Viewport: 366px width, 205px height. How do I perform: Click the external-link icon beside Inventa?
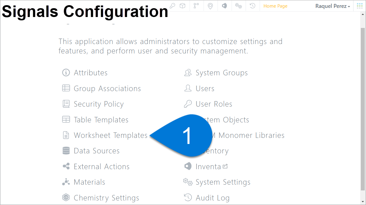point(225,166)
